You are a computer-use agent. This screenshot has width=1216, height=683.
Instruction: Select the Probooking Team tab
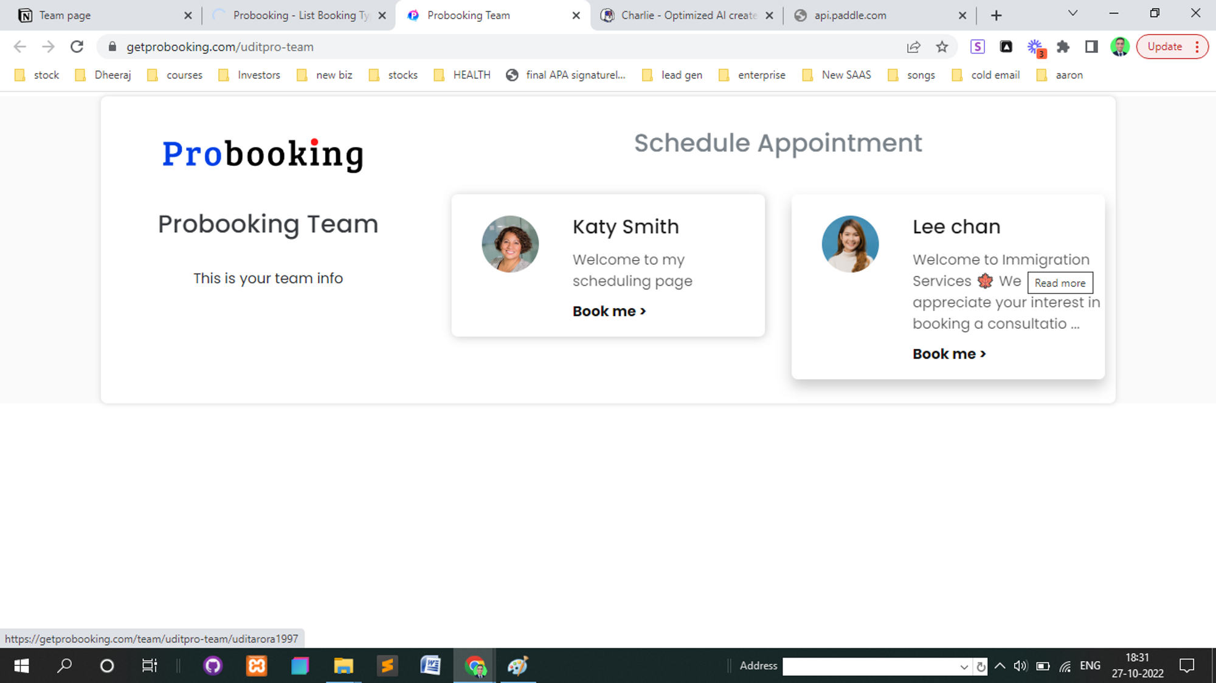click(x=492, y=15)
